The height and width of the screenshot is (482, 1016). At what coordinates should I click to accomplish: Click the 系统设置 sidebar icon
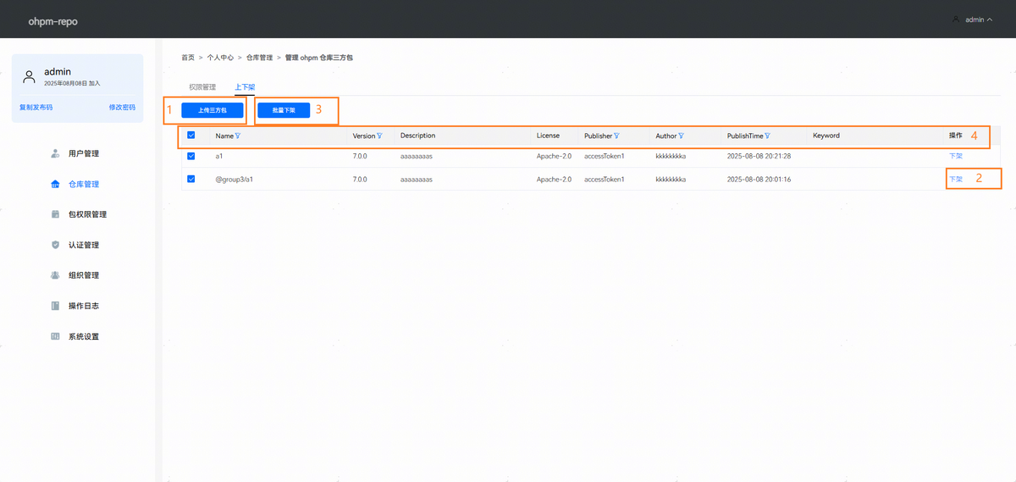point(55,336)
